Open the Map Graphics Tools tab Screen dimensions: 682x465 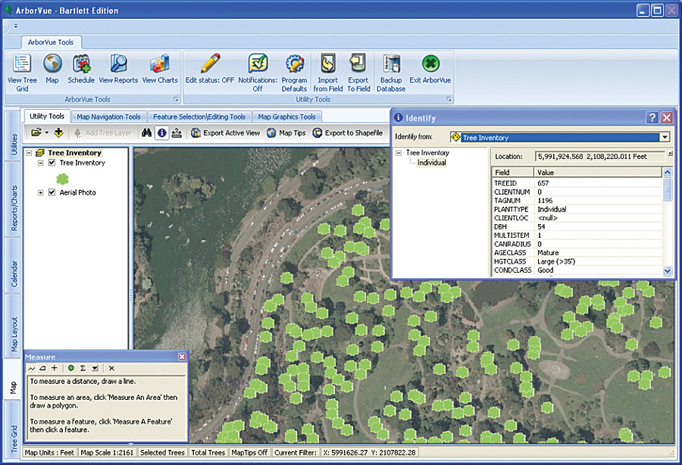[x=286, y=117]
